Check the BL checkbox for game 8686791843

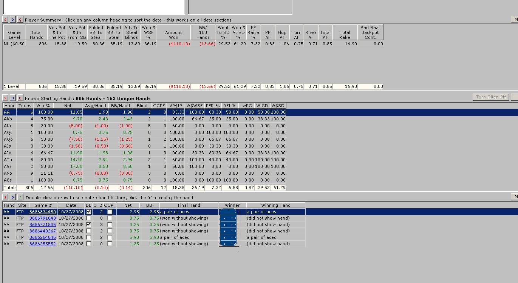point(88,218)
